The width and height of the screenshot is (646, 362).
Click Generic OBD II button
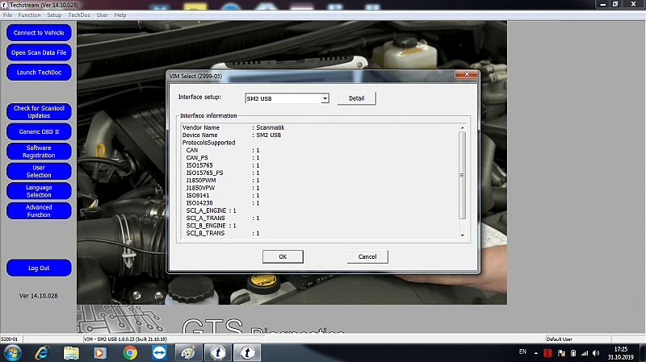pyautogui.click(x=39, y=131)
